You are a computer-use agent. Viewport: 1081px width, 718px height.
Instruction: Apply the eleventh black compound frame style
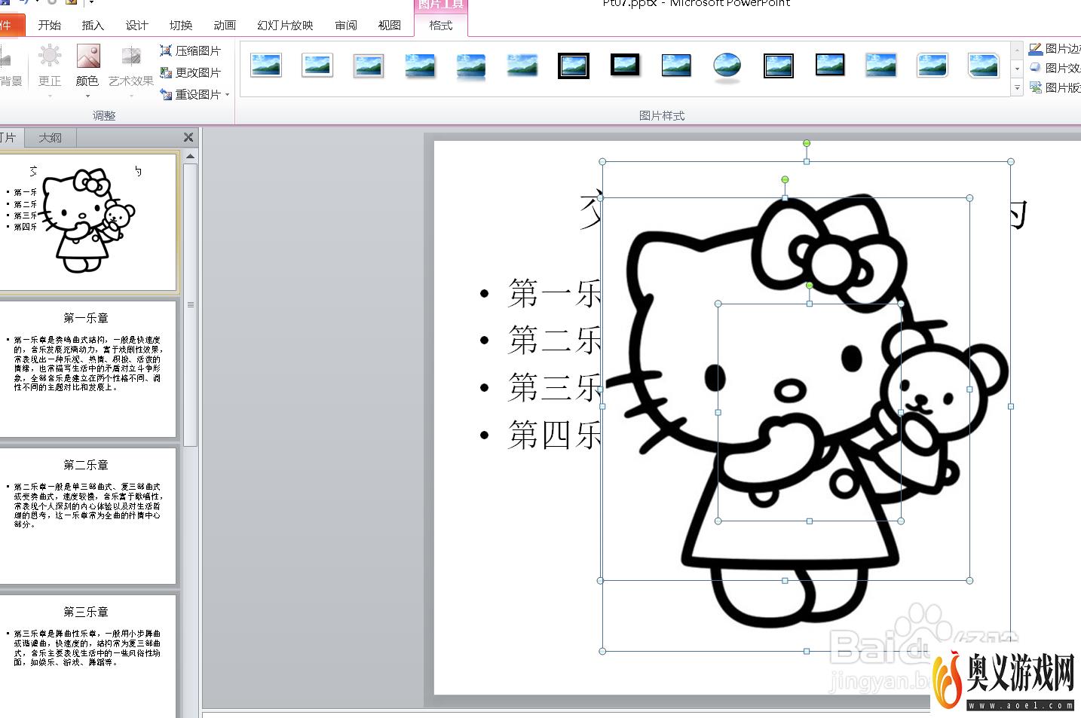[x=779, y=66]
